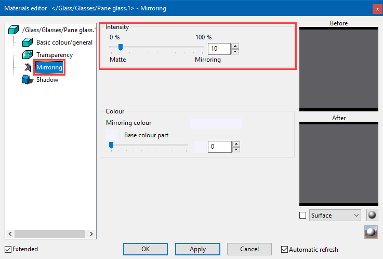The height and width of the screenshot is (259, 383).
Task: Toggle the Automatic refresh checkbox
Action: (x=284, y=250)
